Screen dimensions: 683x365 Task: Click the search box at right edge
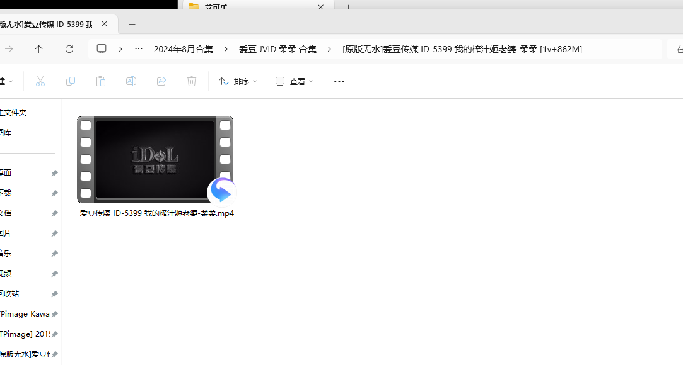(675, 49)
